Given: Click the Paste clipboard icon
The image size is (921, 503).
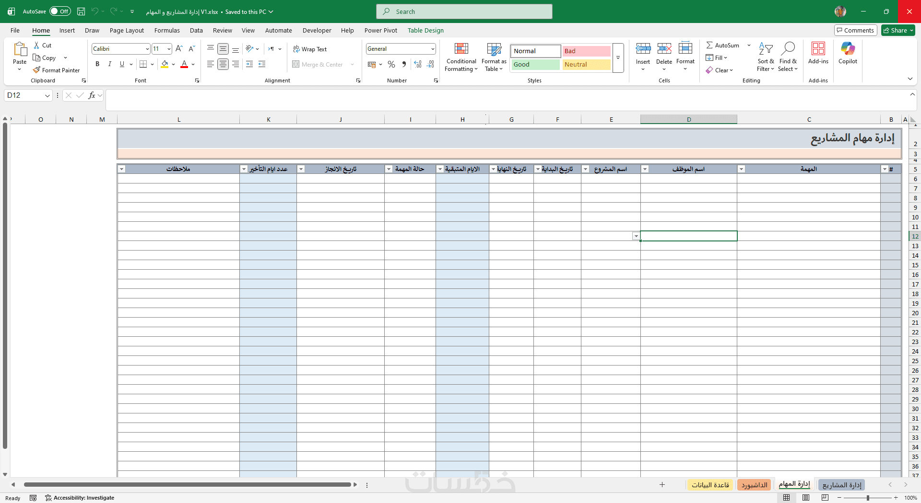Looking at the screenshot, I should [x=20, y=49].
